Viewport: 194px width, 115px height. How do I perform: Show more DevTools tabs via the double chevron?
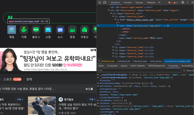[159, 2]
